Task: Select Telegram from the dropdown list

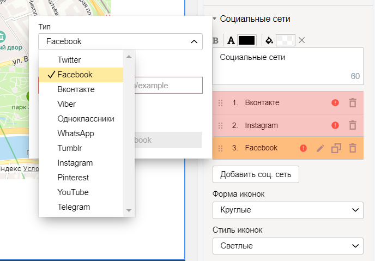Action: pos(81,207)
